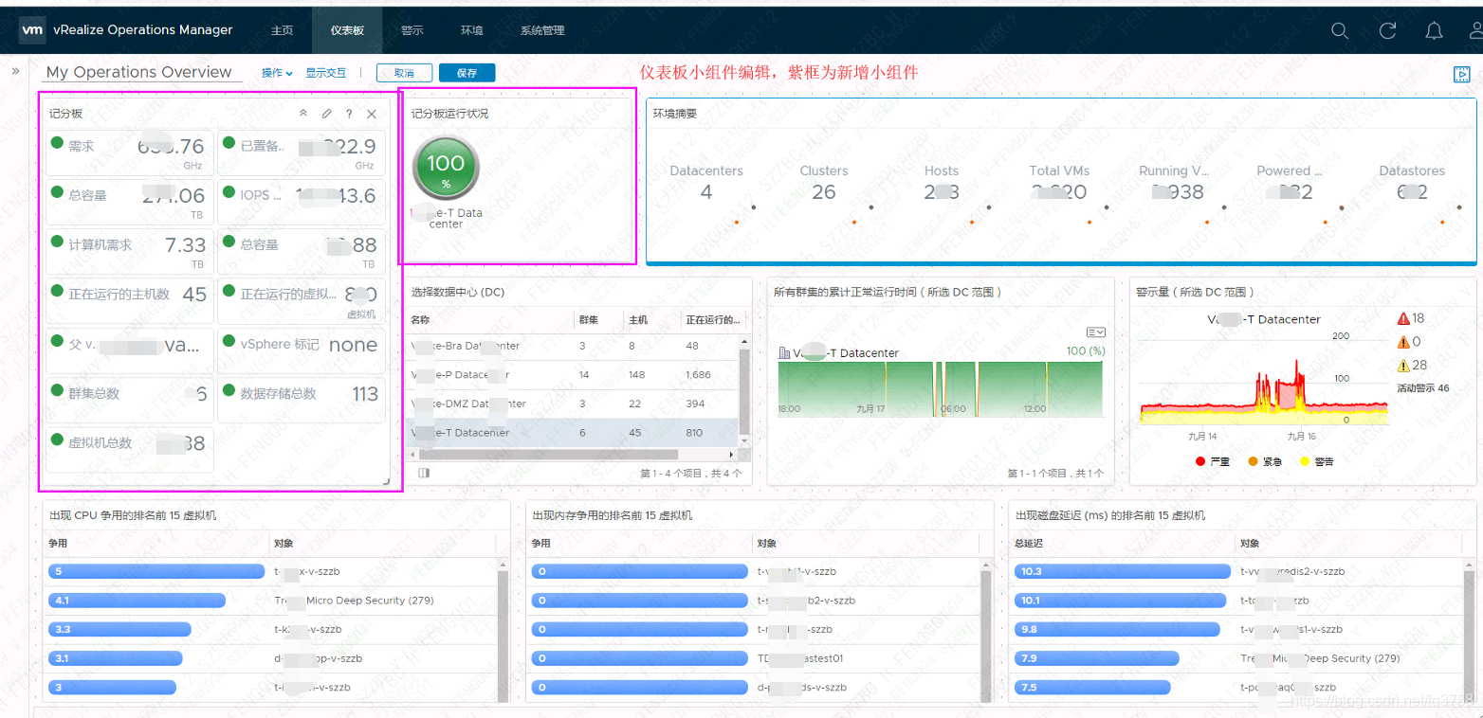The width and height of the screenshot is (1483, 718).
Task: Click the warning alert icon showing 28
Action: tap(1403, 365)
